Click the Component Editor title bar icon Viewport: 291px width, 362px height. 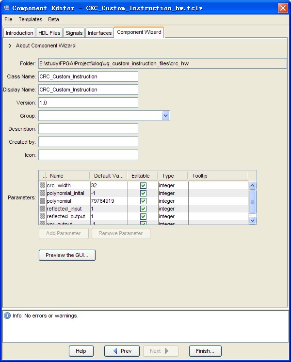pos(6,8)
